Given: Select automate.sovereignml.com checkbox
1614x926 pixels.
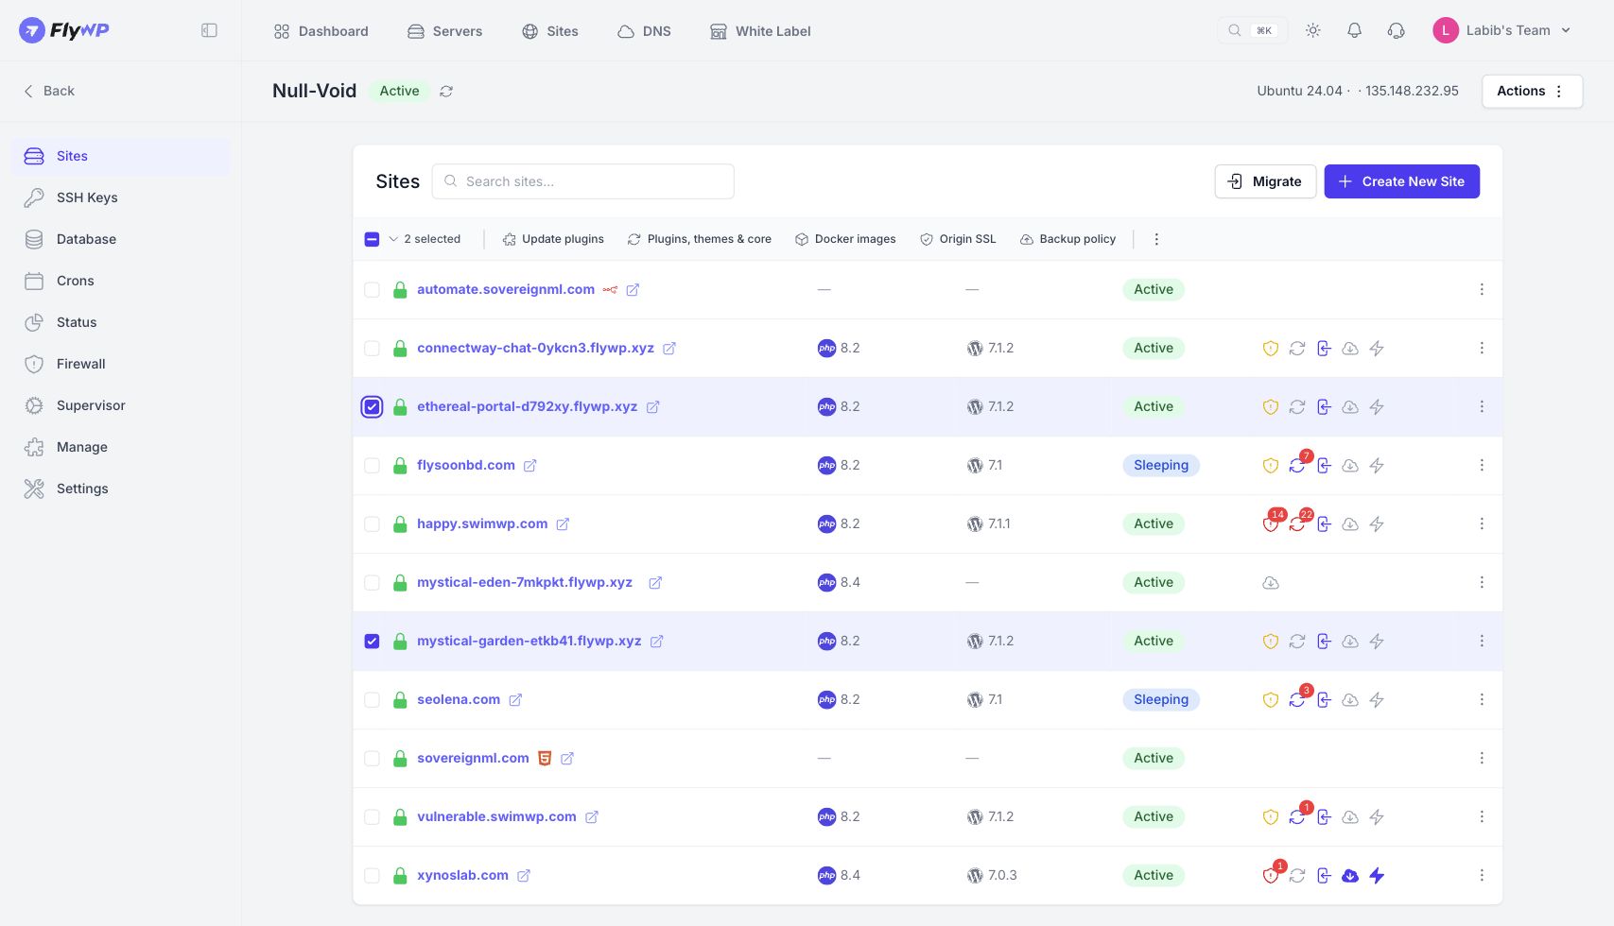Looking at the screenshot, I should [372, 289].
